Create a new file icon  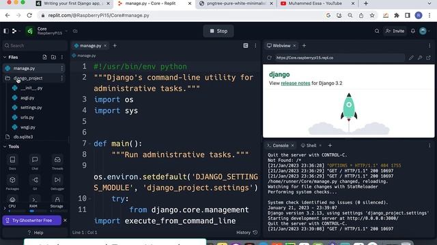click(44, 57)
